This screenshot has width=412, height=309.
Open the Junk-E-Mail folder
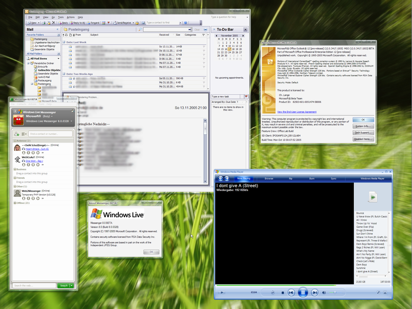(x=44, y=77)
